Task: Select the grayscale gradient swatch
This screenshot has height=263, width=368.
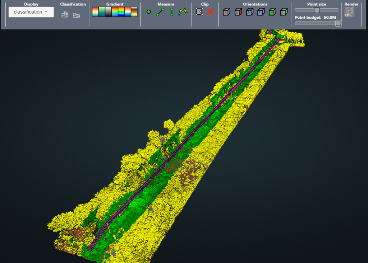Action: coord(109,12)
